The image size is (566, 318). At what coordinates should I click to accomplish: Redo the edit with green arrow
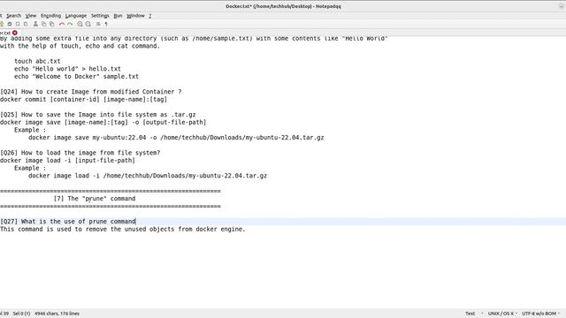[70, 24]
